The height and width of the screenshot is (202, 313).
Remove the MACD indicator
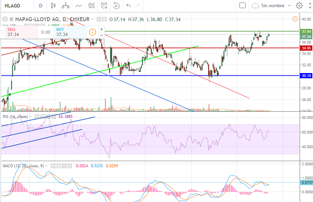click(69, 166)
